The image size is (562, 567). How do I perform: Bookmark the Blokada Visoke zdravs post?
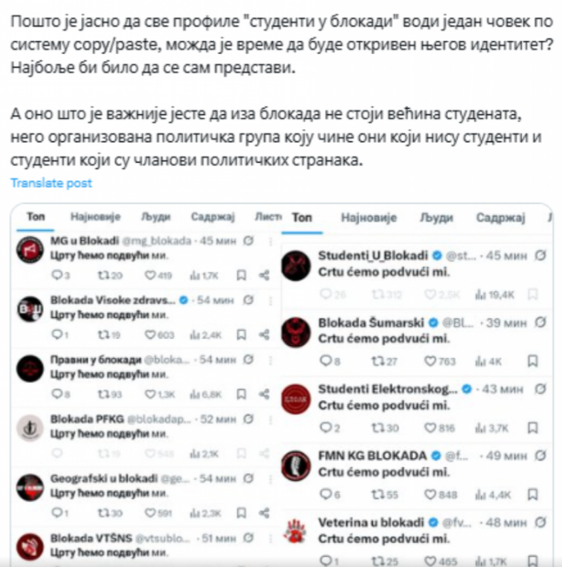[x=241, y=335]
